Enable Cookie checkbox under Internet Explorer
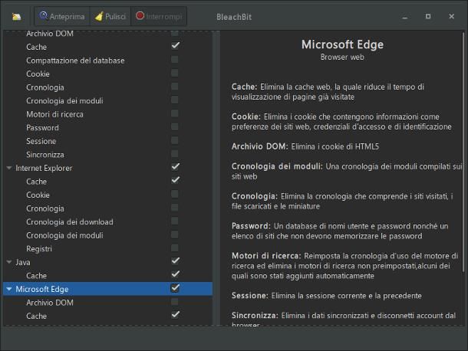Screen dimensions: 468x351 [x=175, y=194]
